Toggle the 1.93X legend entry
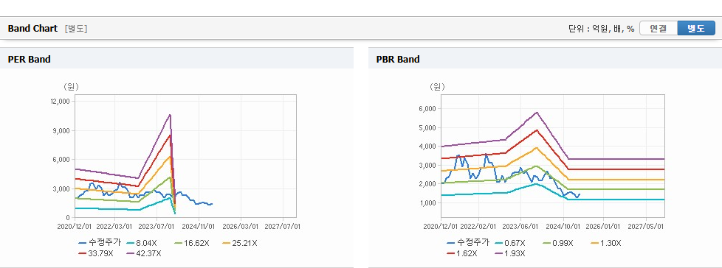The image size is (722, 268). pyautogui.click(x=510, y=253)
